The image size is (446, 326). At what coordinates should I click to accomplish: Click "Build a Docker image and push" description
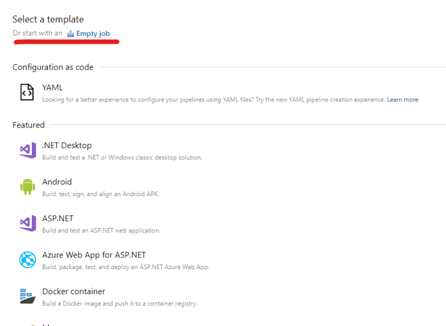click(x=119, y=304)
